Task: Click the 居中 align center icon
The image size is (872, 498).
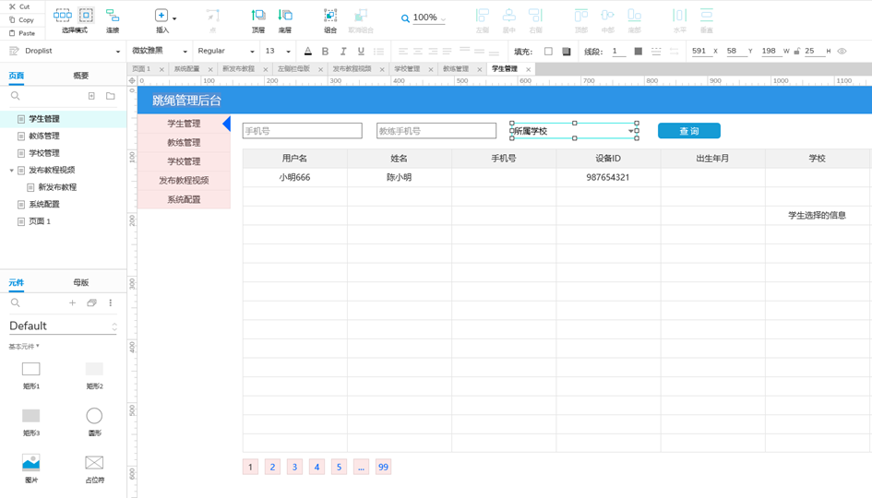Action: [x=508, y=15]
